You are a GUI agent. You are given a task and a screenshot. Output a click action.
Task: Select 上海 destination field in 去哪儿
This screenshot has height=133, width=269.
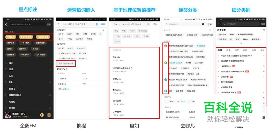tap(193, 102)
